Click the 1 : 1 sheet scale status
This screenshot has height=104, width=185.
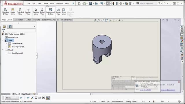(x=144, y=101)
